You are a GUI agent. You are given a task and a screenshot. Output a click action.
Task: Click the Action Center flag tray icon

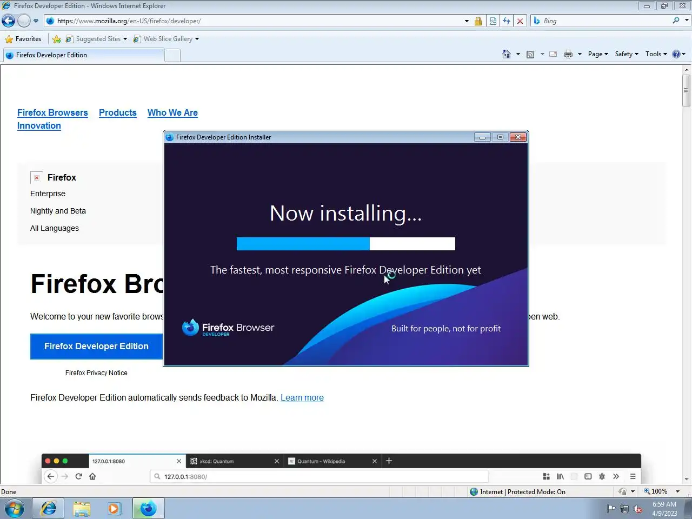pos(611,509)
